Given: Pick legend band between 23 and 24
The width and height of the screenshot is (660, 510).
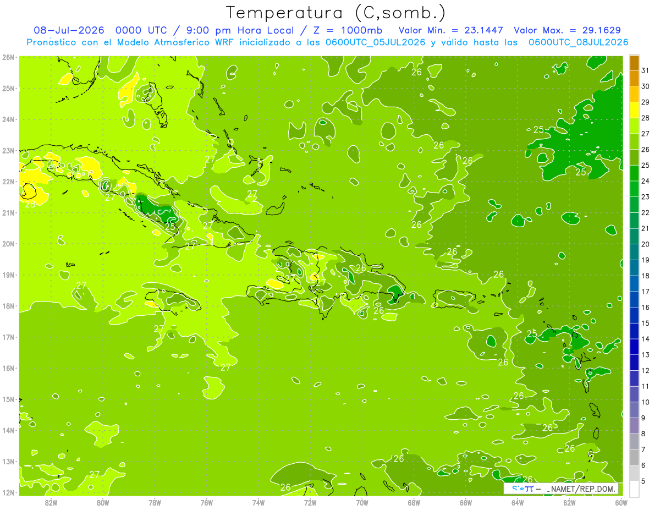Looking at the screenshot, I should pos(634,188).
